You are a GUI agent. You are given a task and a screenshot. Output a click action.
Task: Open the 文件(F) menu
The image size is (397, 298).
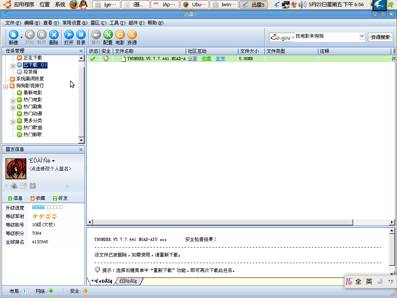pos(13,23)
